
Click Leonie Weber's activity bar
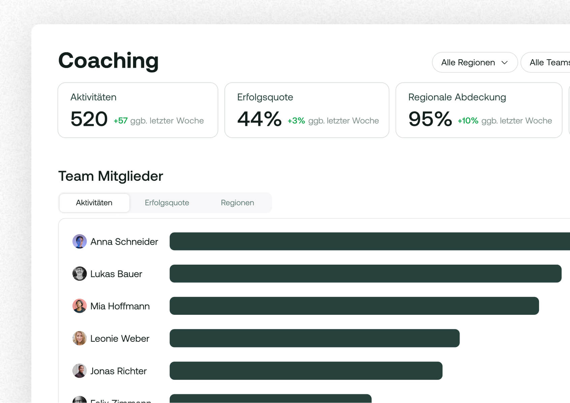315,338
